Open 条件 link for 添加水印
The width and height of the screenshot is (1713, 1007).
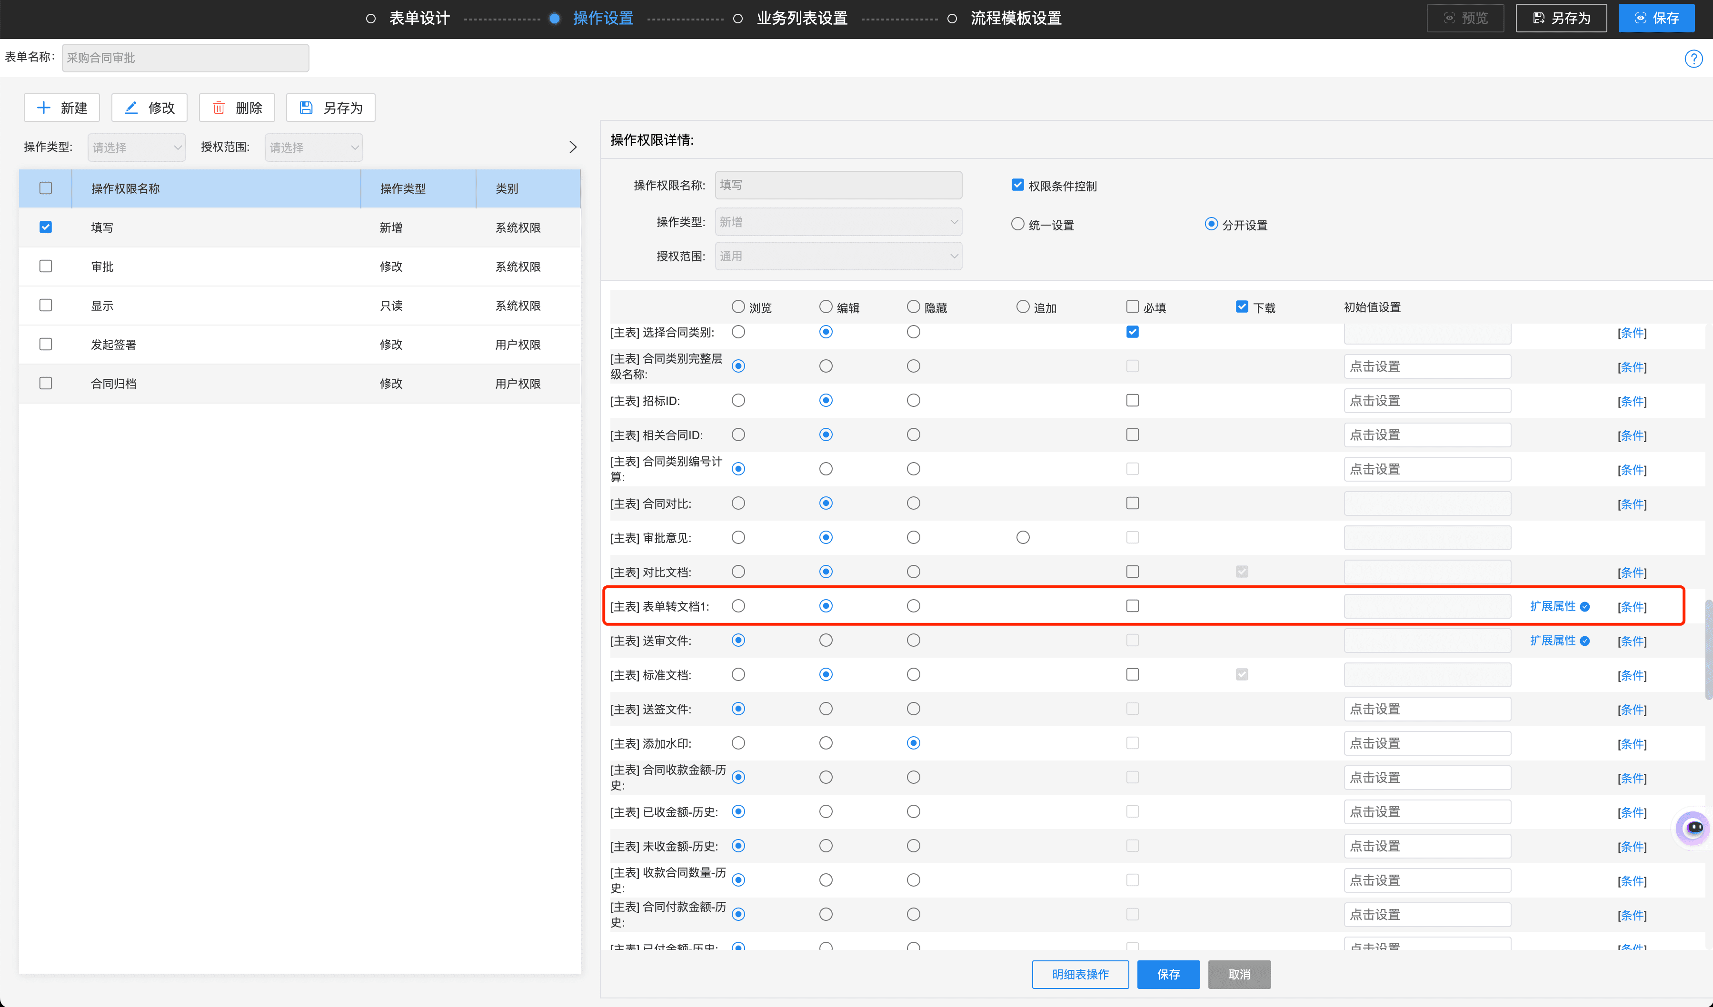pos(1632,744)
